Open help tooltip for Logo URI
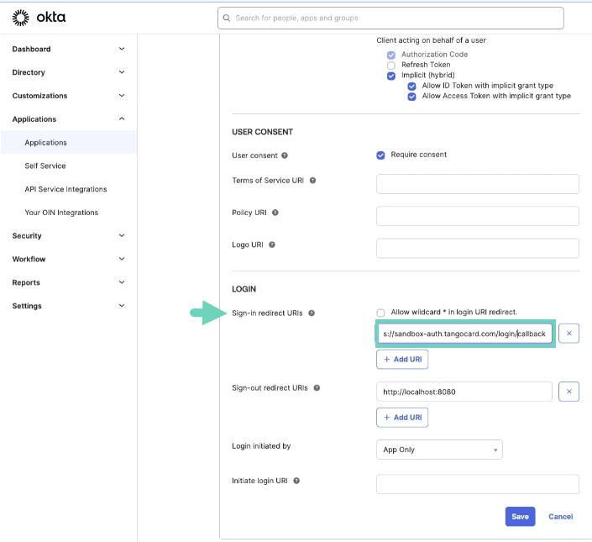The width and height of the screenshot is (592, 542). [x=272, y=245]
